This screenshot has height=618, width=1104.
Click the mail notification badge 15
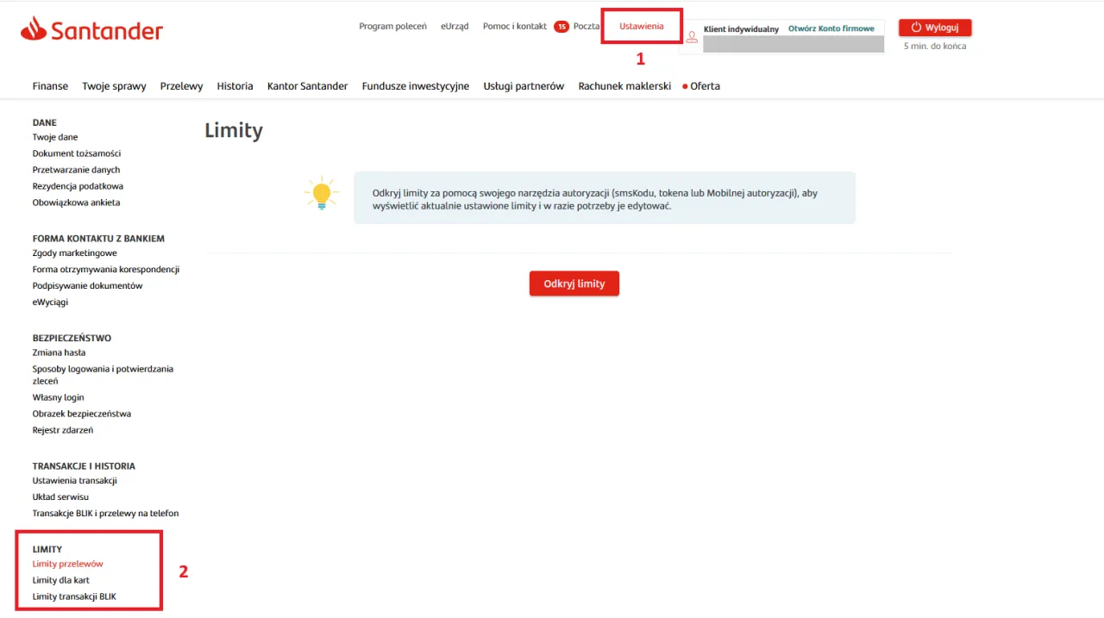pos(561,27)
